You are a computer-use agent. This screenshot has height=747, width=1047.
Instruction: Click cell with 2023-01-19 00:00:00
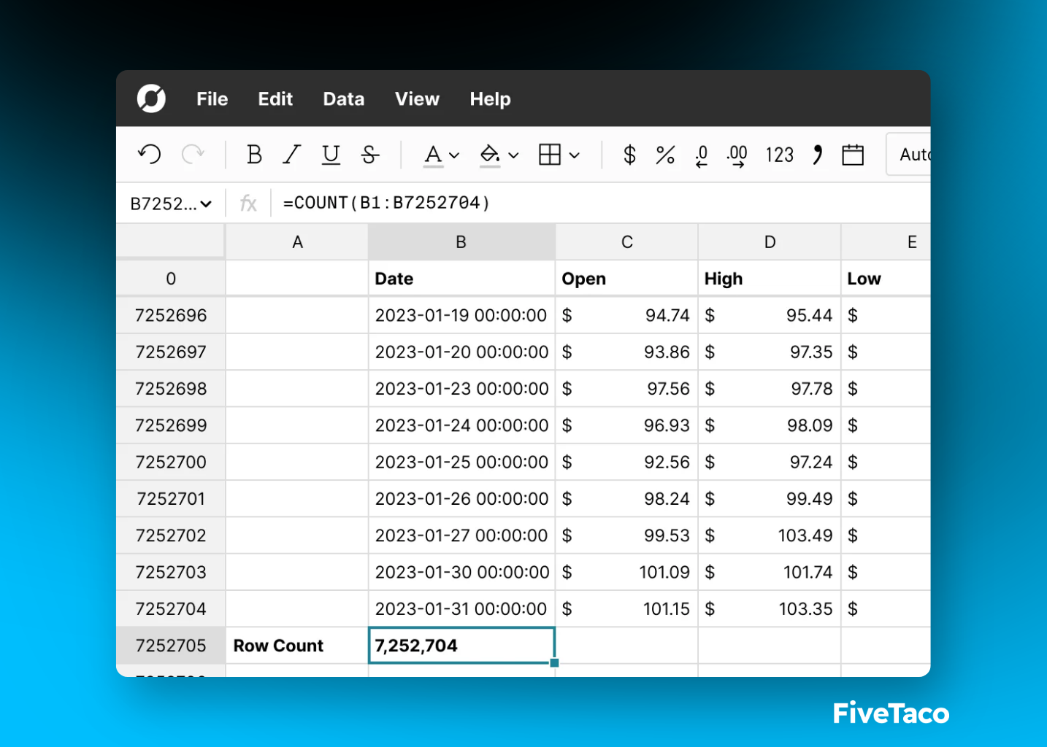(461, 315)
